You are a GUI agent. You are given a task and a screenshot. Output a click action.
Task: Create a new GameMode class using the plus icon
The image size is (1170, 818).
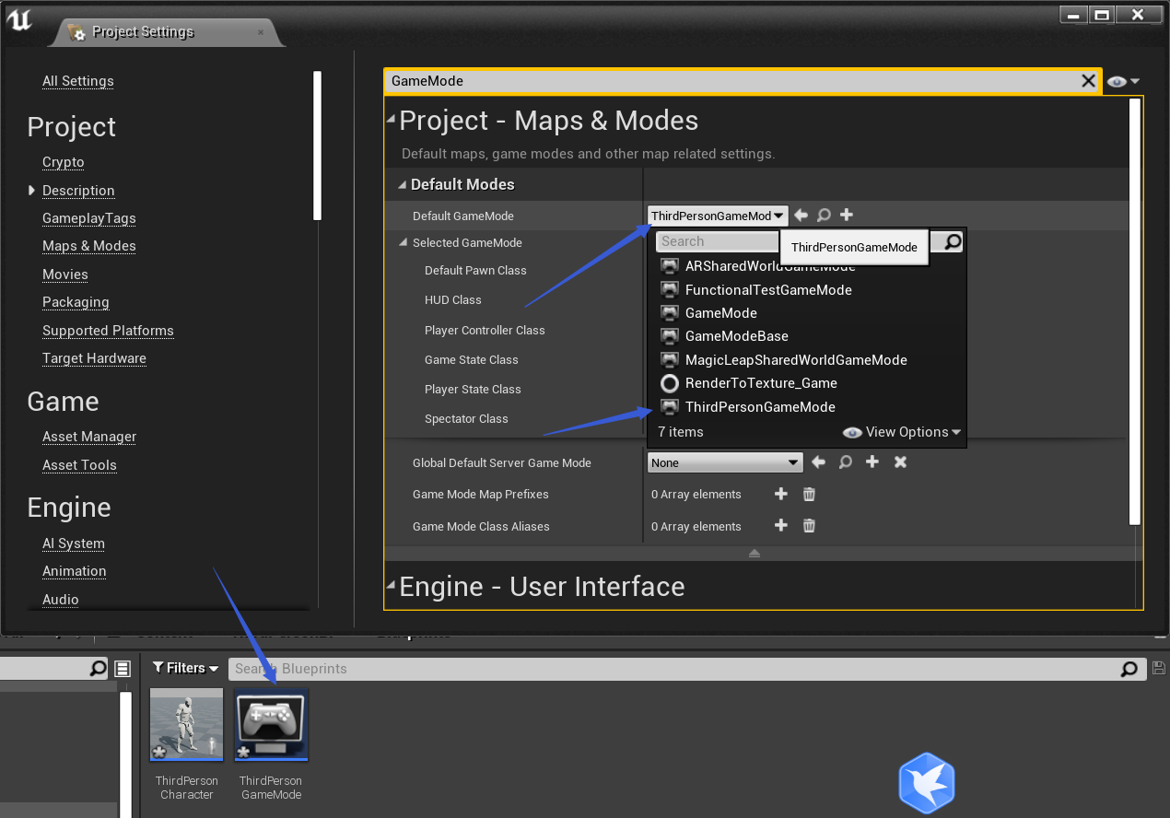846,215
